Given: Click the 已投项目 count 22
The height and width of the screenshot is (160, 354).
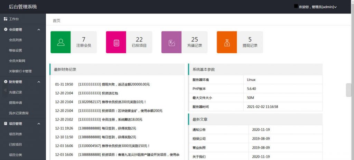Looking at the screenshot, I should 139,39.
